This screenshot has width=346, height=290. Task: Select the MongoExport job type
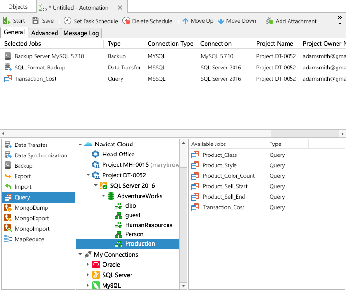tap(38, 218)
